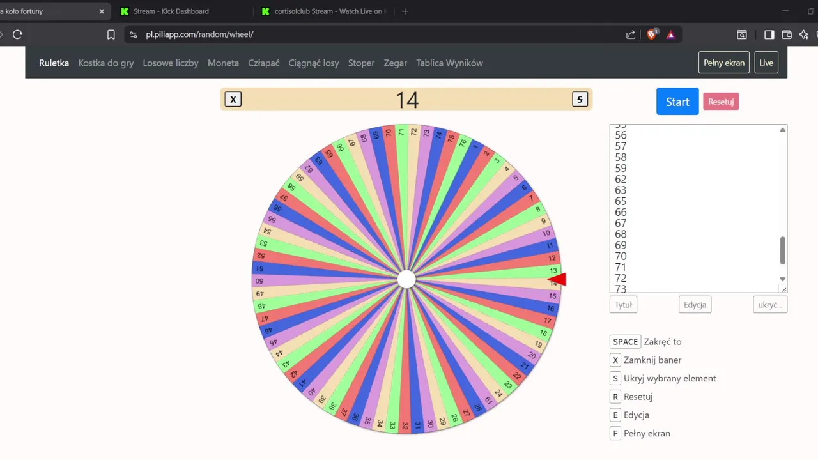Click wheel segment number 41
This screenshot has height=460, width=818.
click(303, 383)
